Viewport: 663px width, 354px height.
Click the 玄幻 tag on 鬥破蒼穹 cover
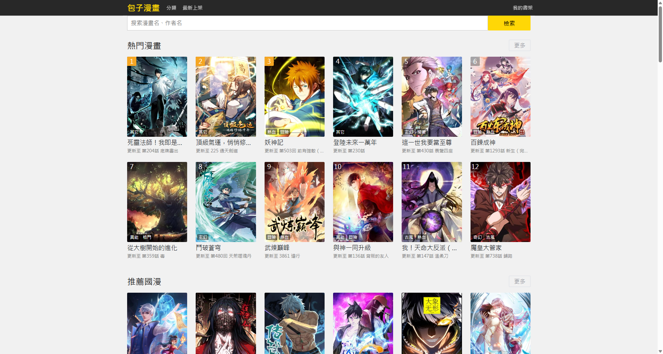(203, 237)
